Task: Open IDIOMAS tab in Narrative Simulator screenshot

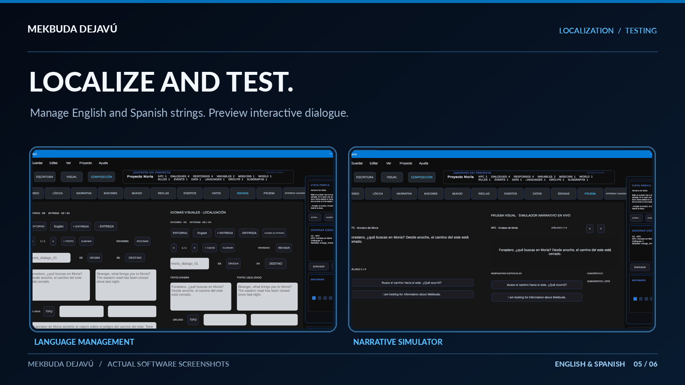Action: point(563,194)
